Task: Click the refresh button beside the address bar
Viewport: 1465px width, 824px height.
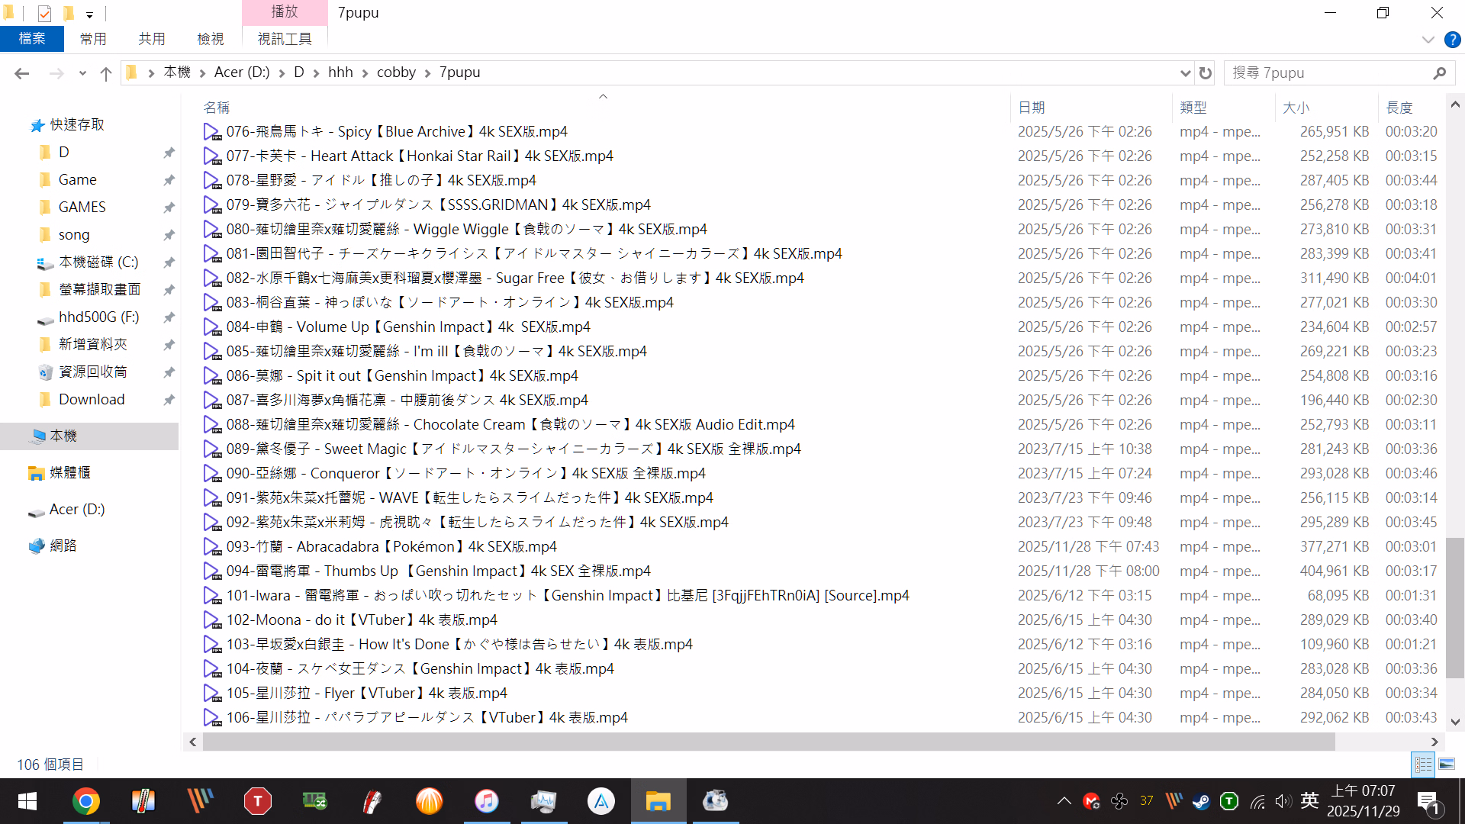Action: click(1206, 73)
